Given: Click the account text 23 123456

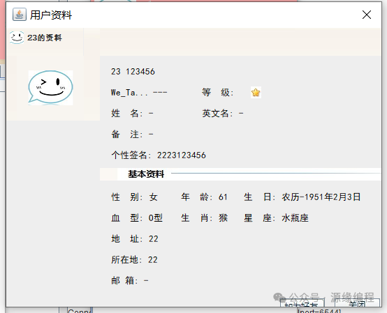Looking at the screenshot, I should coord(133,72).
